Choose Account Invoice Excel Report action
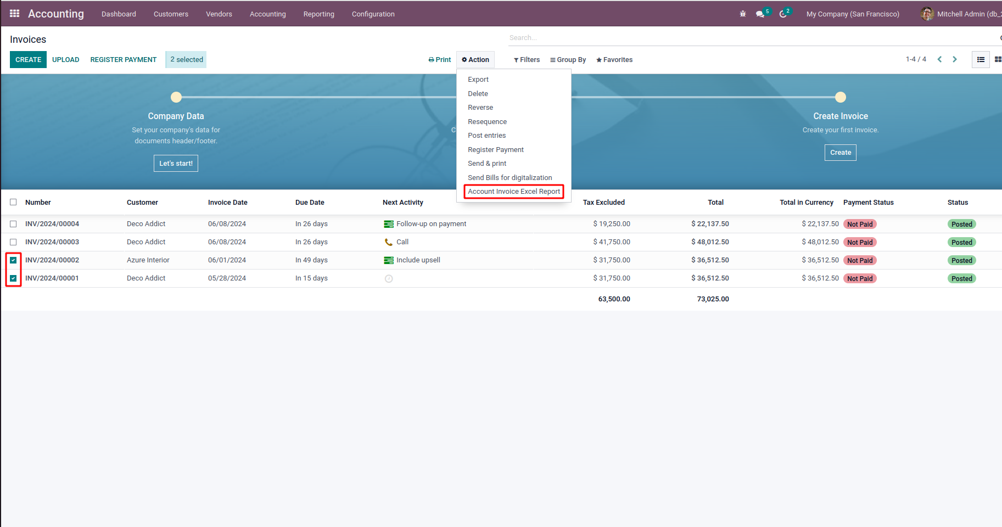 [514, 192]
